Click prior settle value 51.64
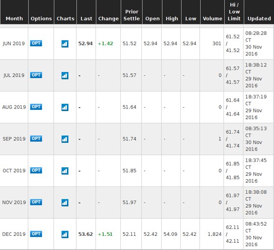Screen dimensions: 274x250 pyautogui.click(x=129, y=107)
